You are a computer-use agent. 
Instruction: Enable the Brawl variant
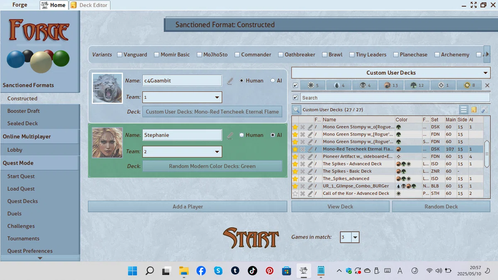(x=325, y=54)
